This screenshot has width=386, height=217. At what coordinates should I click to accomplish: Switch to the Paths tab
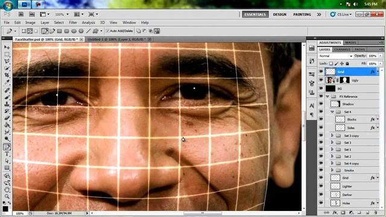point(359,49)
